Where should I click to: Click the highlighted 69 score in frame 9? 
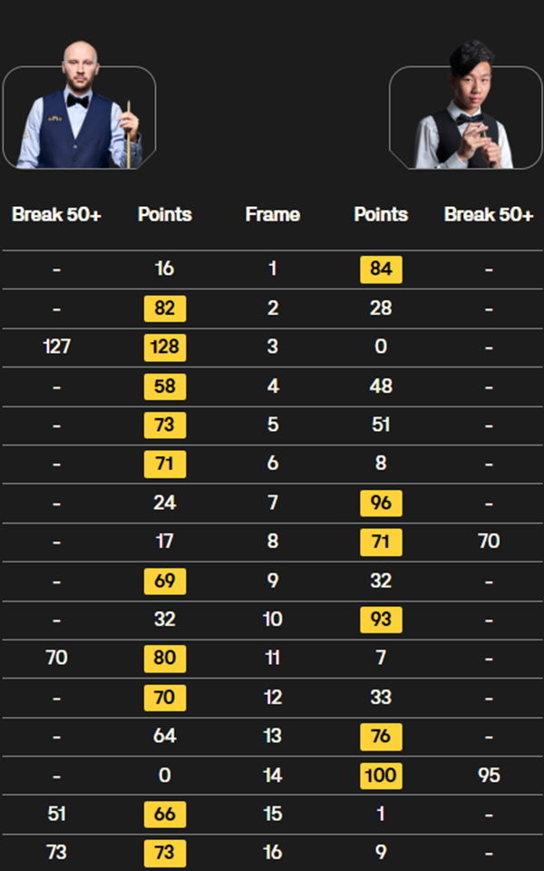click(165, 581)
